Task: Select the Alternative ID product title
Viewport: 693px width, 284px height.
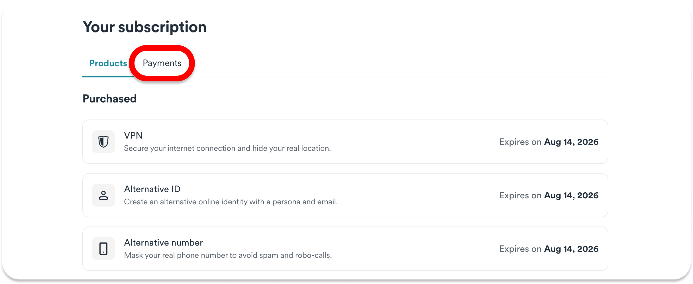Action: [x=152, y=189]
